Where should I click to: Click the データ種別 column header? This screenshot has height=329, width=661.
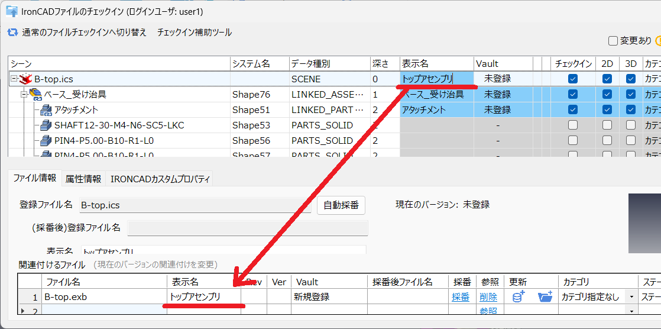[329, 64]
